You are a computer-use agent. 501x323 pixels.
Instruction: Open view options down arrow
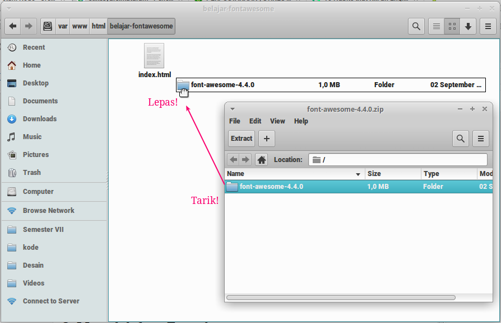[x=468, y=26]
